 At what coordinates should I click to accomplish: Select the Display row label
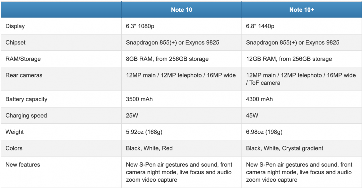pos(15,26)
